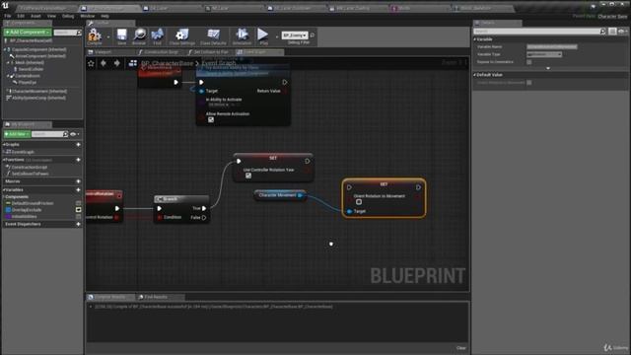Toggle Use Controller Rotation Yaw checkbox on SET node
Image resolution: width=631 pixels, height=355 pixels.
[248, 176]
